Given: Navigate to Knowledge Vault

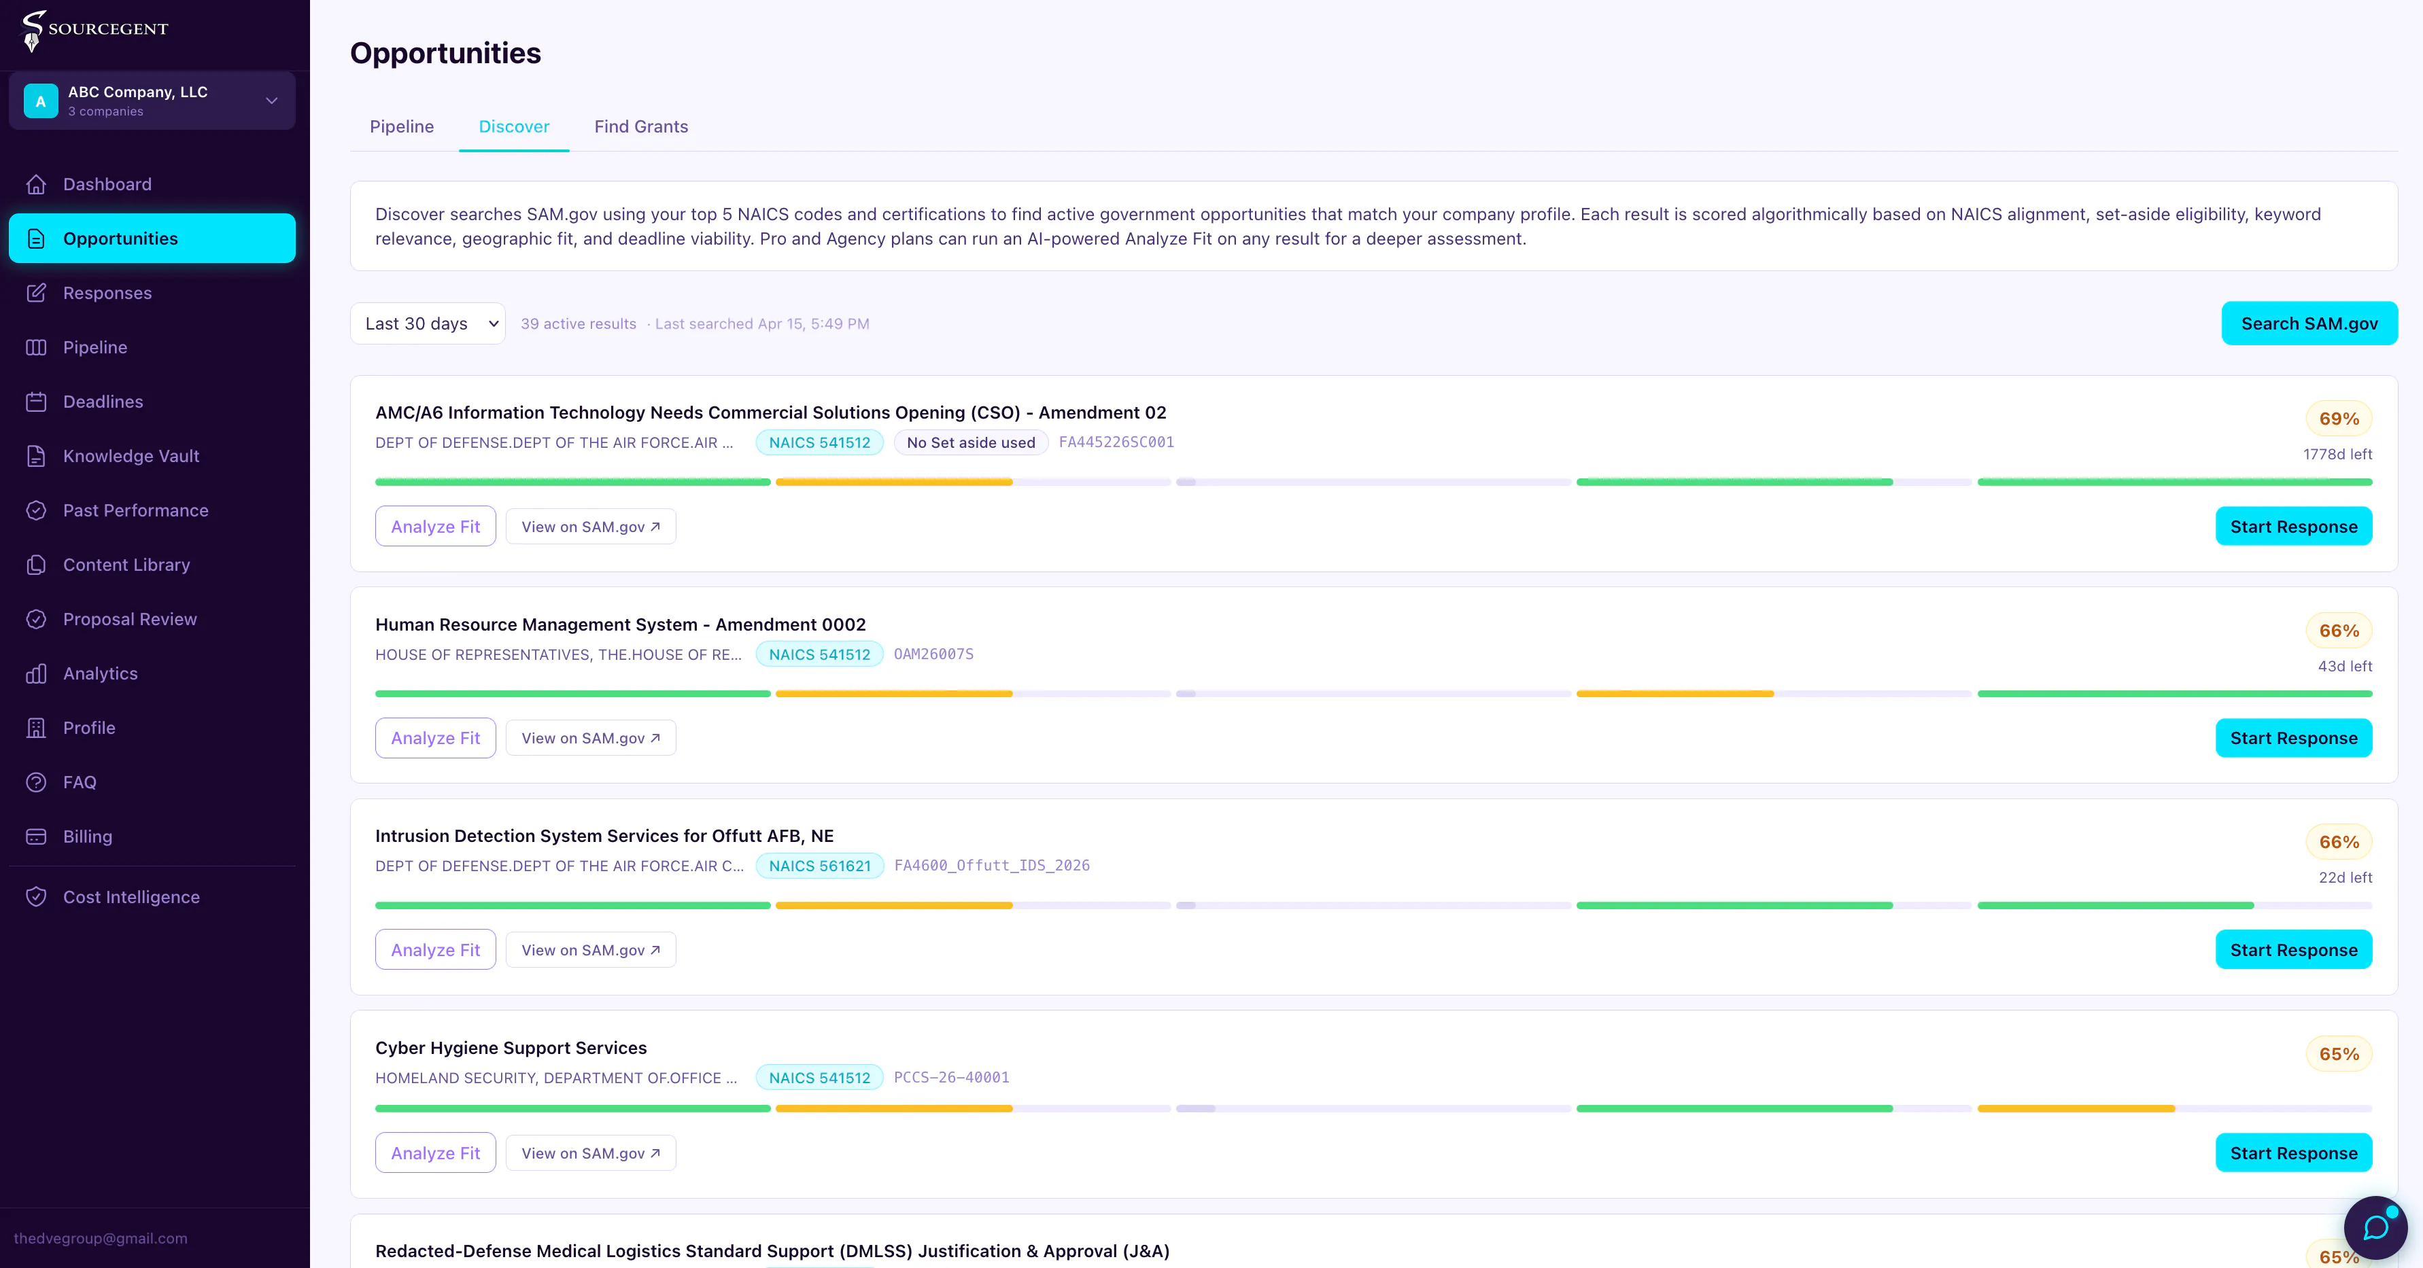Looking at the screenshot, I should (x=152, y=456).
